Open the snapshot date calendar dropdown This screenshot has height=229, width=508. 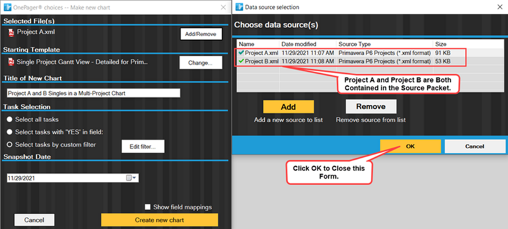coord(131,177)
